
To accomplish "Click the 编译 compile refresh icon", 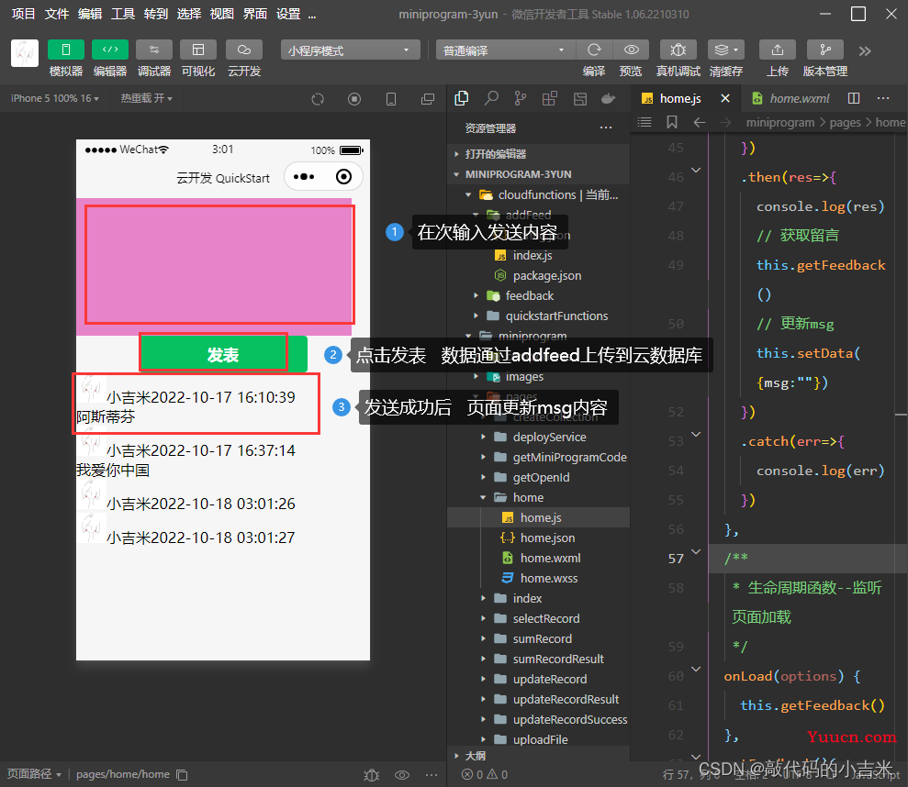I will (594, 50).
